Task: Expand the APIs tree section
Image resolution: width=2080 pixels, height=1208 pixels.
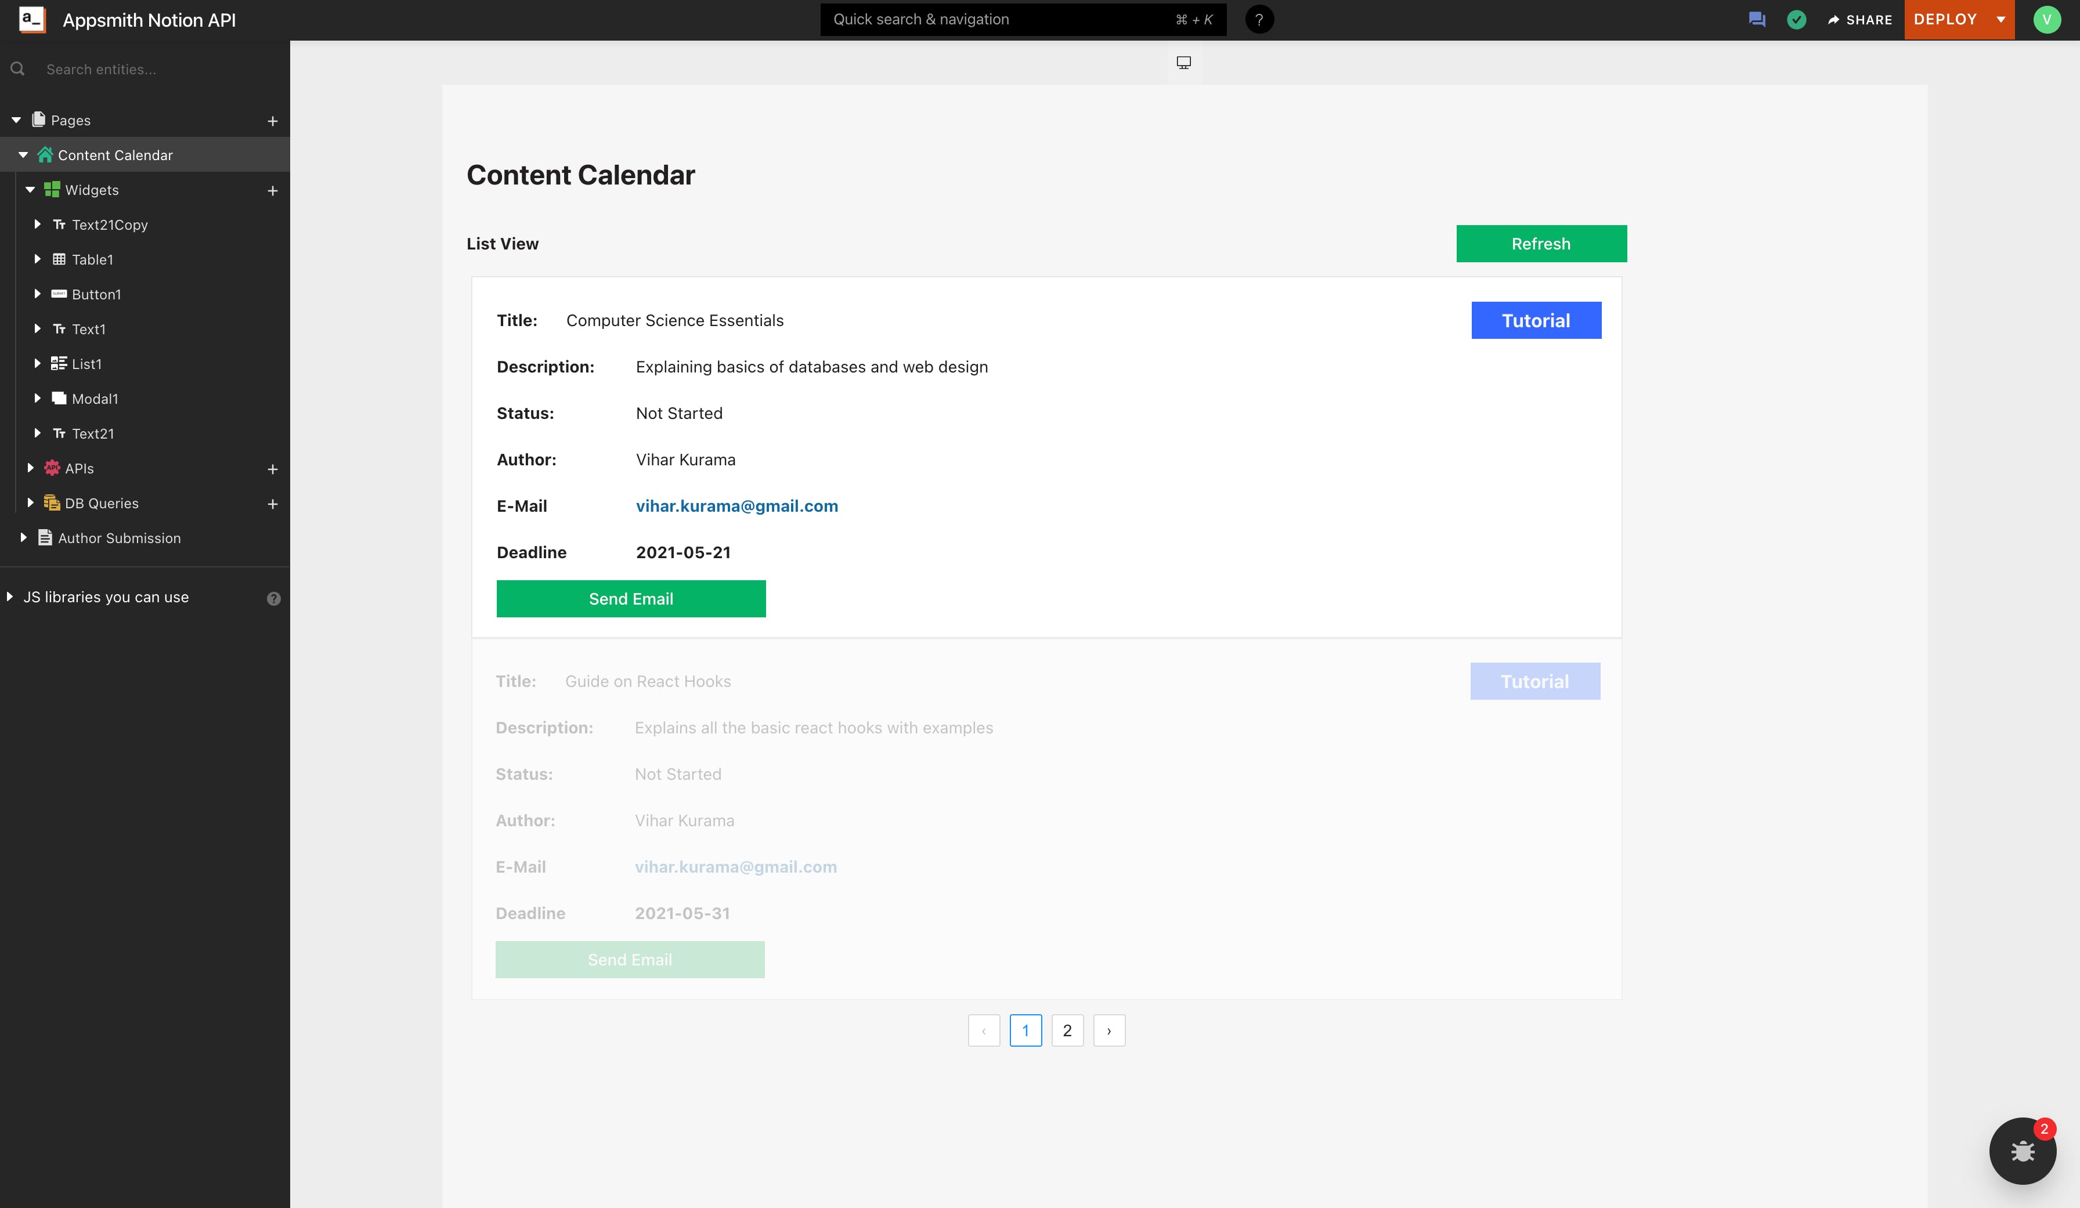Action: coord(31,469)
